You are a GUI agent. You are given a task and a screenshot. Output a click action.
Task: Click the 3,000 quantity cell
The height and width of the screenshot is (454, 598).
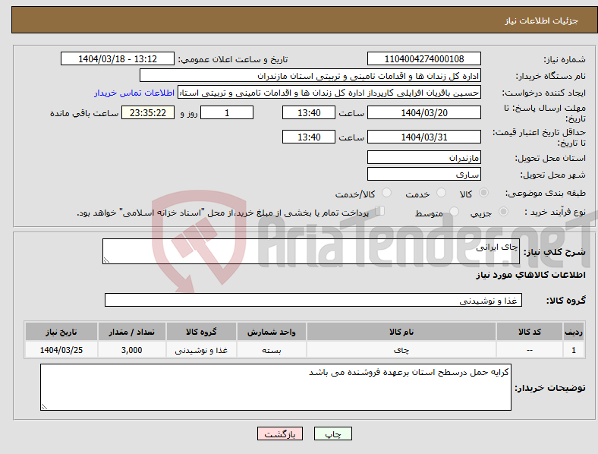tap(131, 350)
